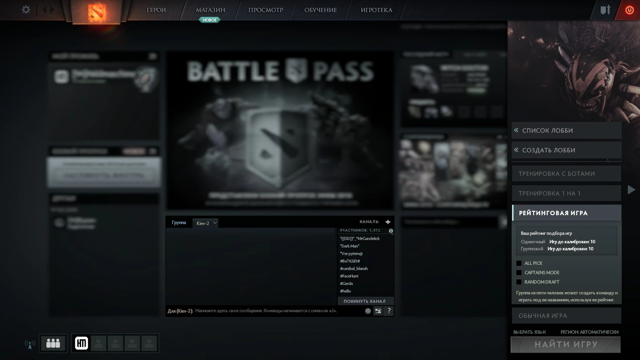Select chat user #canibal_blansh
This screenshot has width=640, height=360.
pyautogui.click(x=354, y=269)
